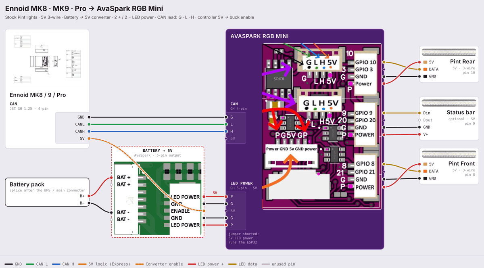Open the Ennoid controller datasheet thumbnail drawing
This screenshot has height=268, width=484.
pos(47,60)
